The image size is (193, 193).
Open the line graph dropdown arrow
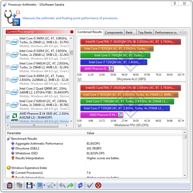tap(55, 185)
